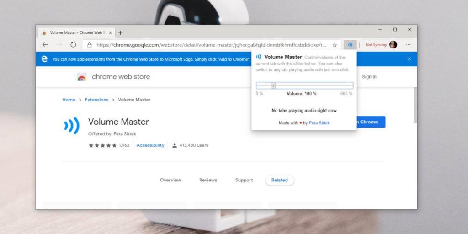Click the '600 %' maximum label
Screen dimensions: 468x234
[346, 94]
